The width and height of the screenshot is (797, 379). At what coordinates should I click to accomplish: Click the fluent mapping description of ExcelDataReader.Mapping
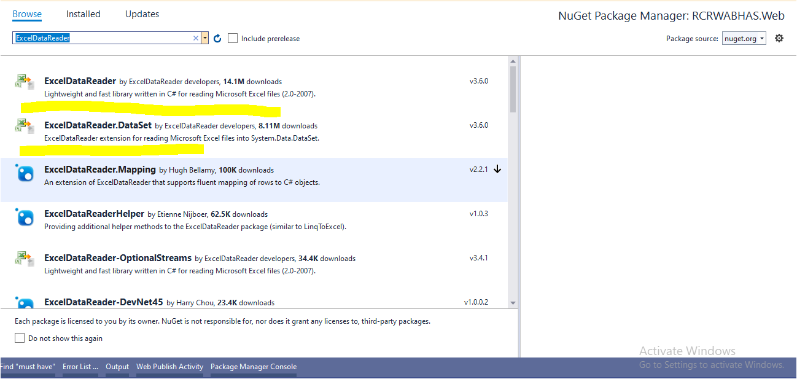point(182,182)
